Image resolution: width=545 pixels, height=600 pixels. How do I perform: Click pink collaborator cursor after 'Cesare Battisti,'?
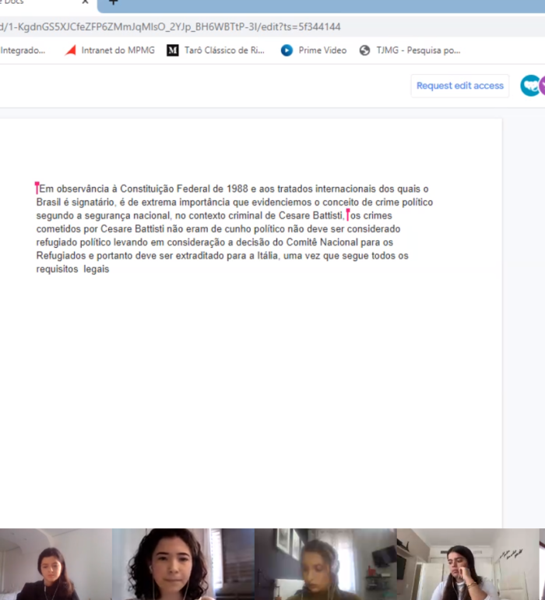tap(348, 214)
